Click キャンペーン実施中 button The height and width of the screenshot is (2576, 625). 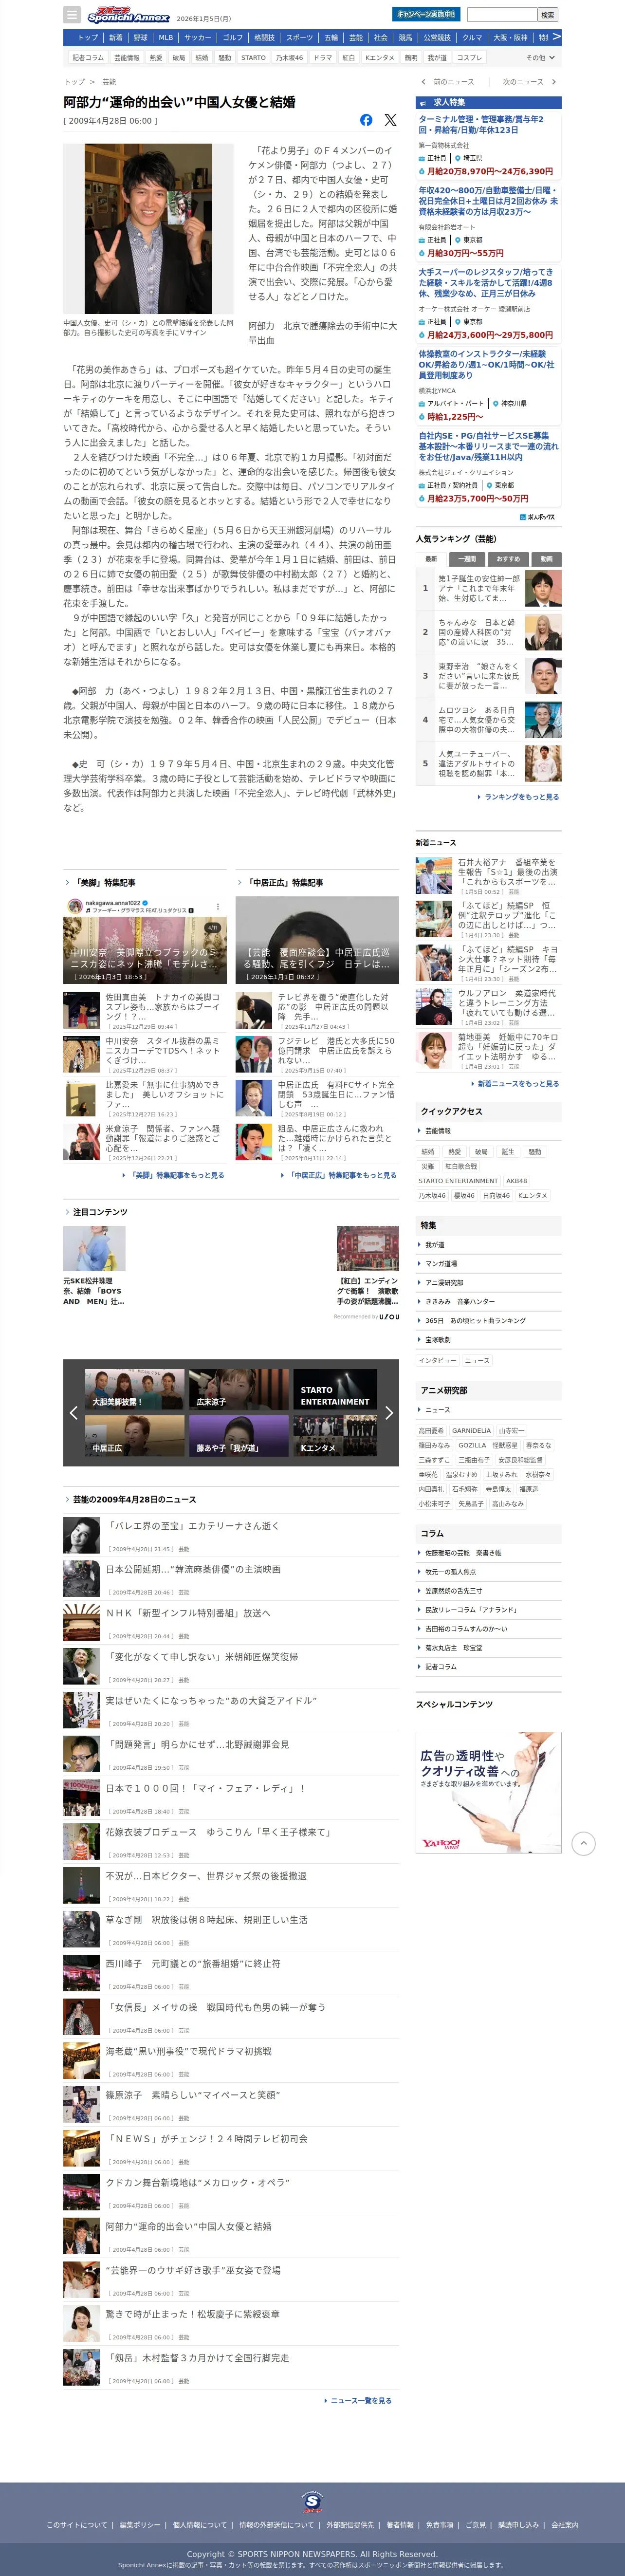426,14
